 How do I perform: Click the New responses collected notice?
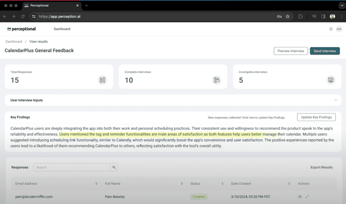pos(246,118)
